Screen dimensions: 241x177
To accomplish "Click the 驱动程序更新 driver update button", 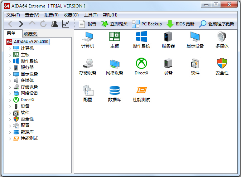I will [217, 24].
